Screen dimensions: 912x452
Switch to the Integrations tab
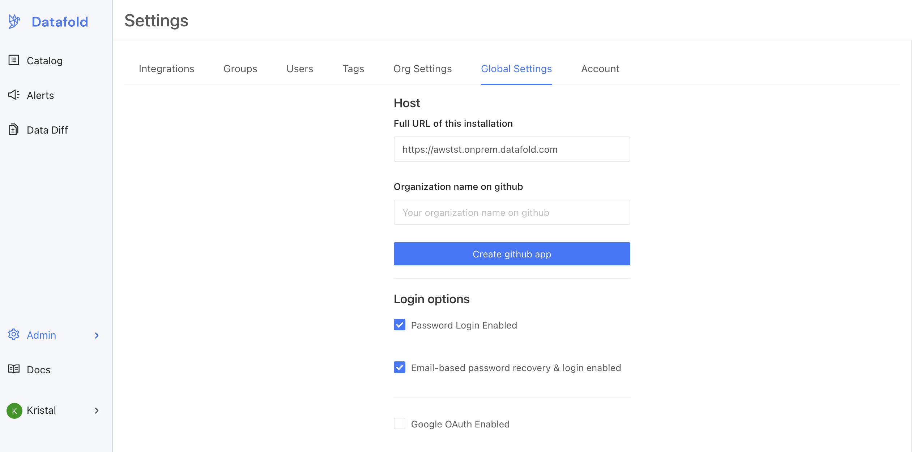[167, 69]
